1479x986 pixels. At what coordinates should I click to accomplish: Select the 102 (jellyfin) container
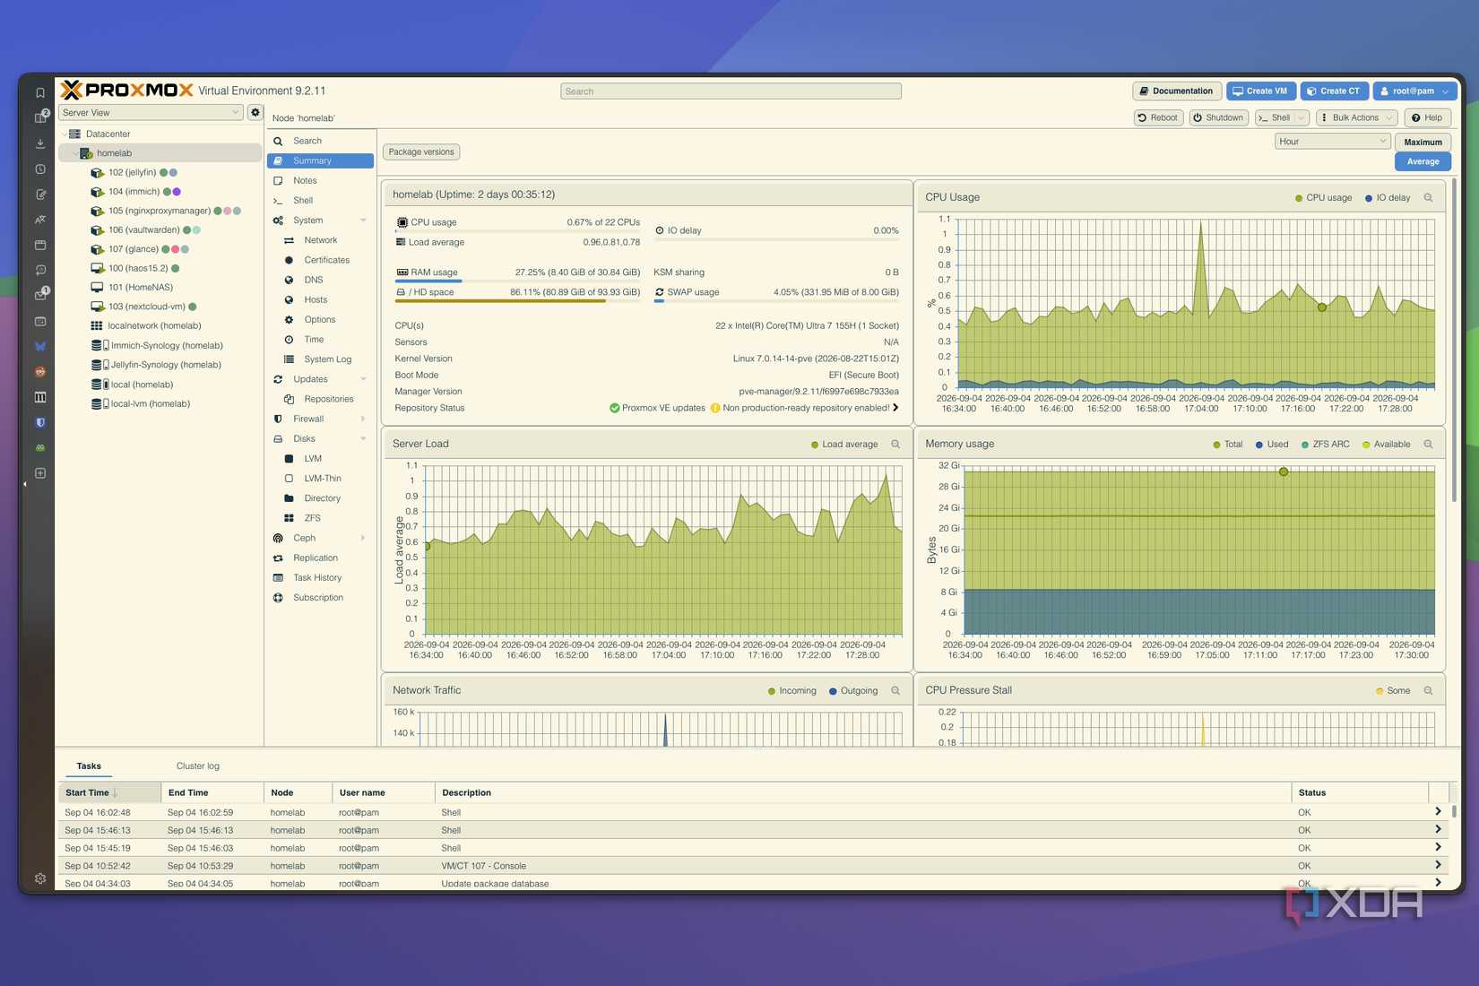click(132, 172)
